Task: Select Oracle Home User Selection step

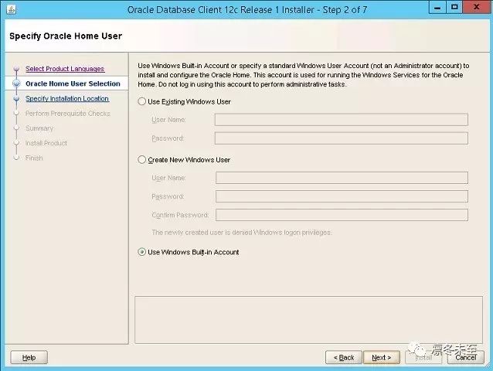Action: (x=73, y=83)
